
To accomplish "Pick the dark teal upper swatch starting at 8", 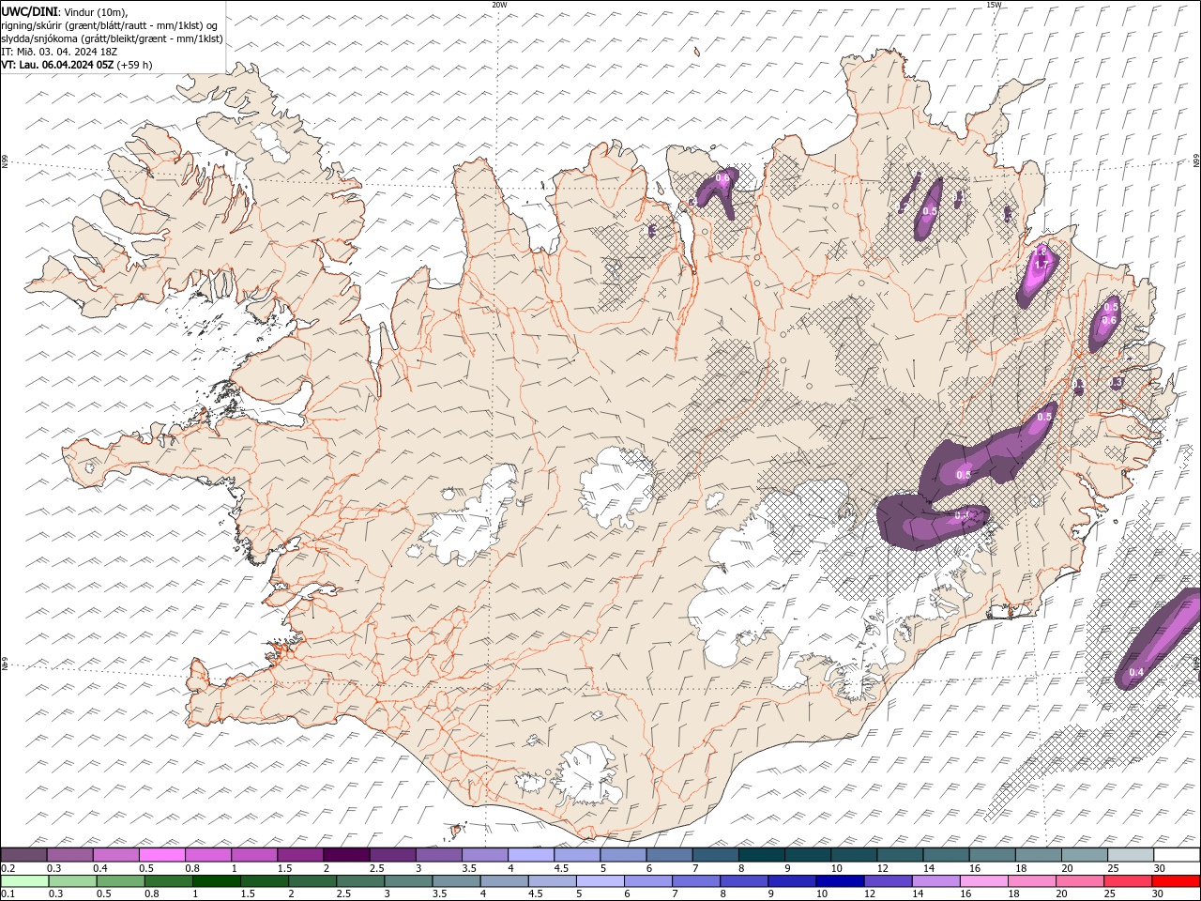I will 761,855.
